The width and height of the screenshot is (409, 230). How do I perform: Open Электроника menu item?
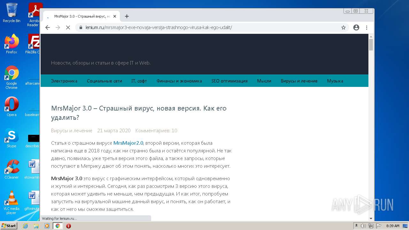coord(64,81)
